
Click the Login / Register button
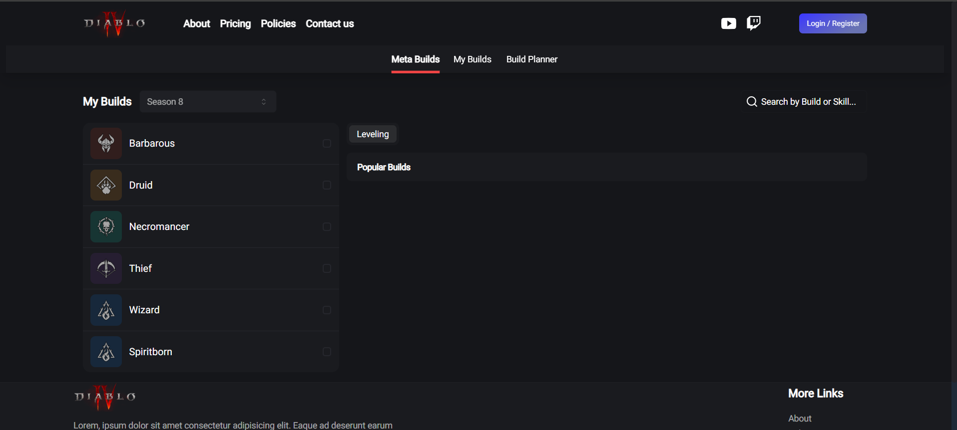[x=833, y=23]
